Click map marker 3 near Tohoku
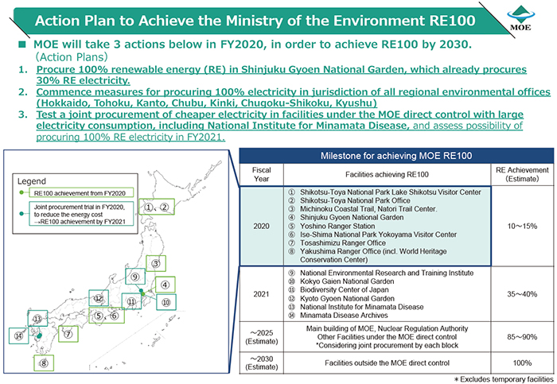Screen dimensions: 557x384 [x=156, y=263]
